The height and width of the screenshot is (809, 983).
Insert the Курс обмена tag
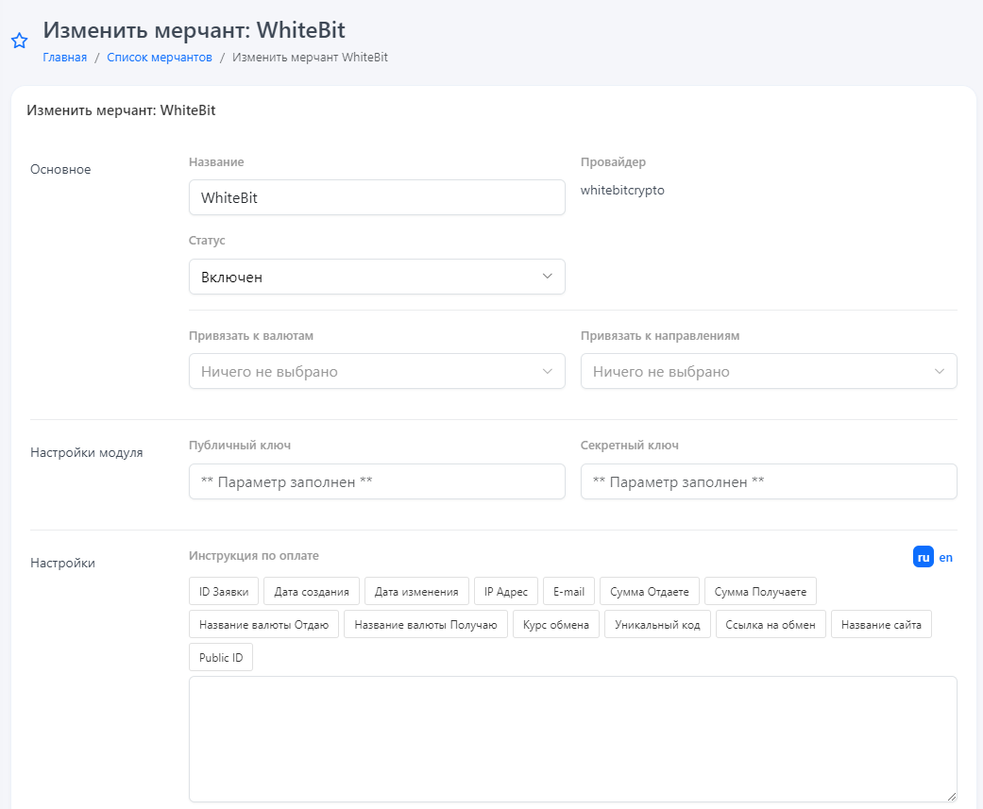click(x=556, y=625)
